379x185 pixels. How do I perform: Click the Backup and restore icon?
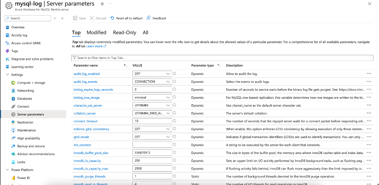point(13,146)
